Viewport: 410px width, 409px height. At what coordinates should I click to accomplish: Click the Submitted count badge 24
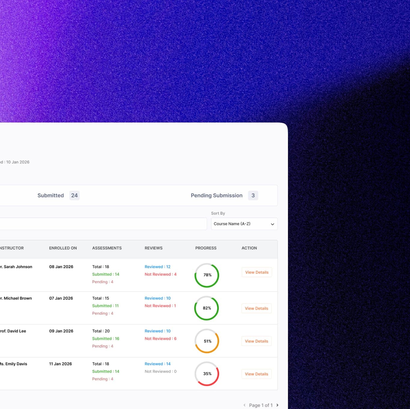point(74,195)
